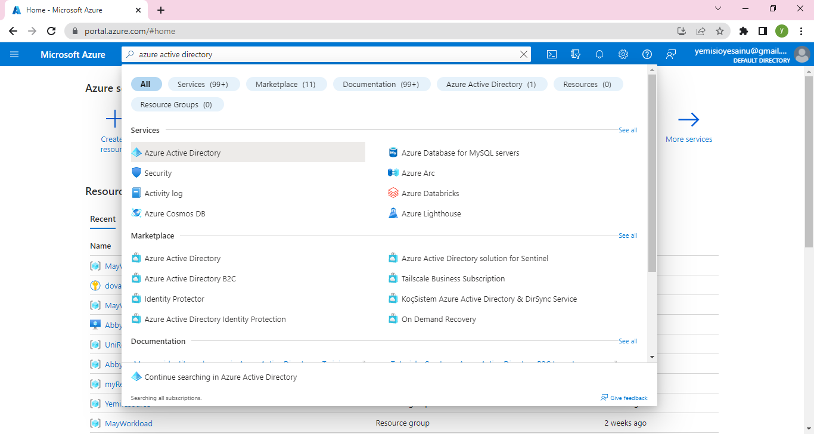Click the search results scrollbar down arrow
814x434 pixels.
tap(652, 356)
